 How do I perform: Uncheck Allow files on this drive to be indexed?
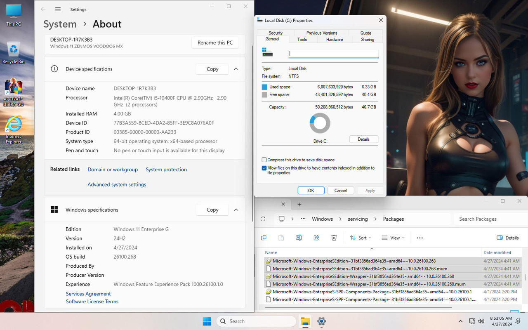[x=264, y=168]
